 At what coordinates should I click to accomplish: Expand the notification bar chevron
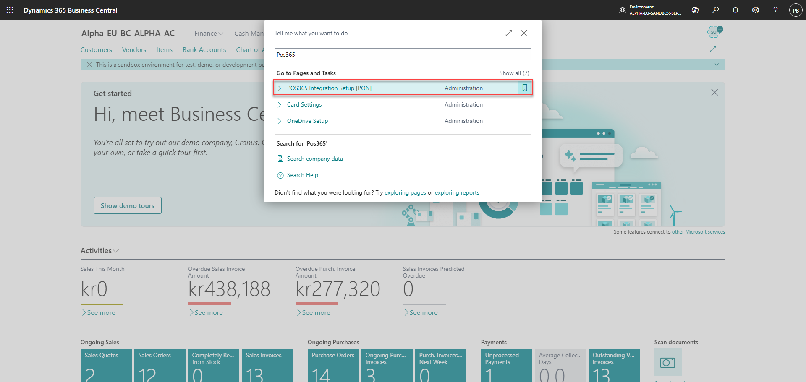point(717,65)
